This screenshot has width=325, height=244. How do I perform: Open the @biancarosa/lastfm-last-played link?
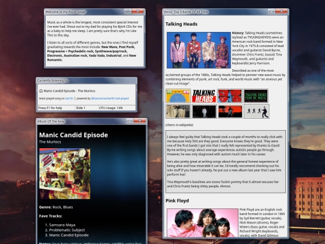coord(110,98)
